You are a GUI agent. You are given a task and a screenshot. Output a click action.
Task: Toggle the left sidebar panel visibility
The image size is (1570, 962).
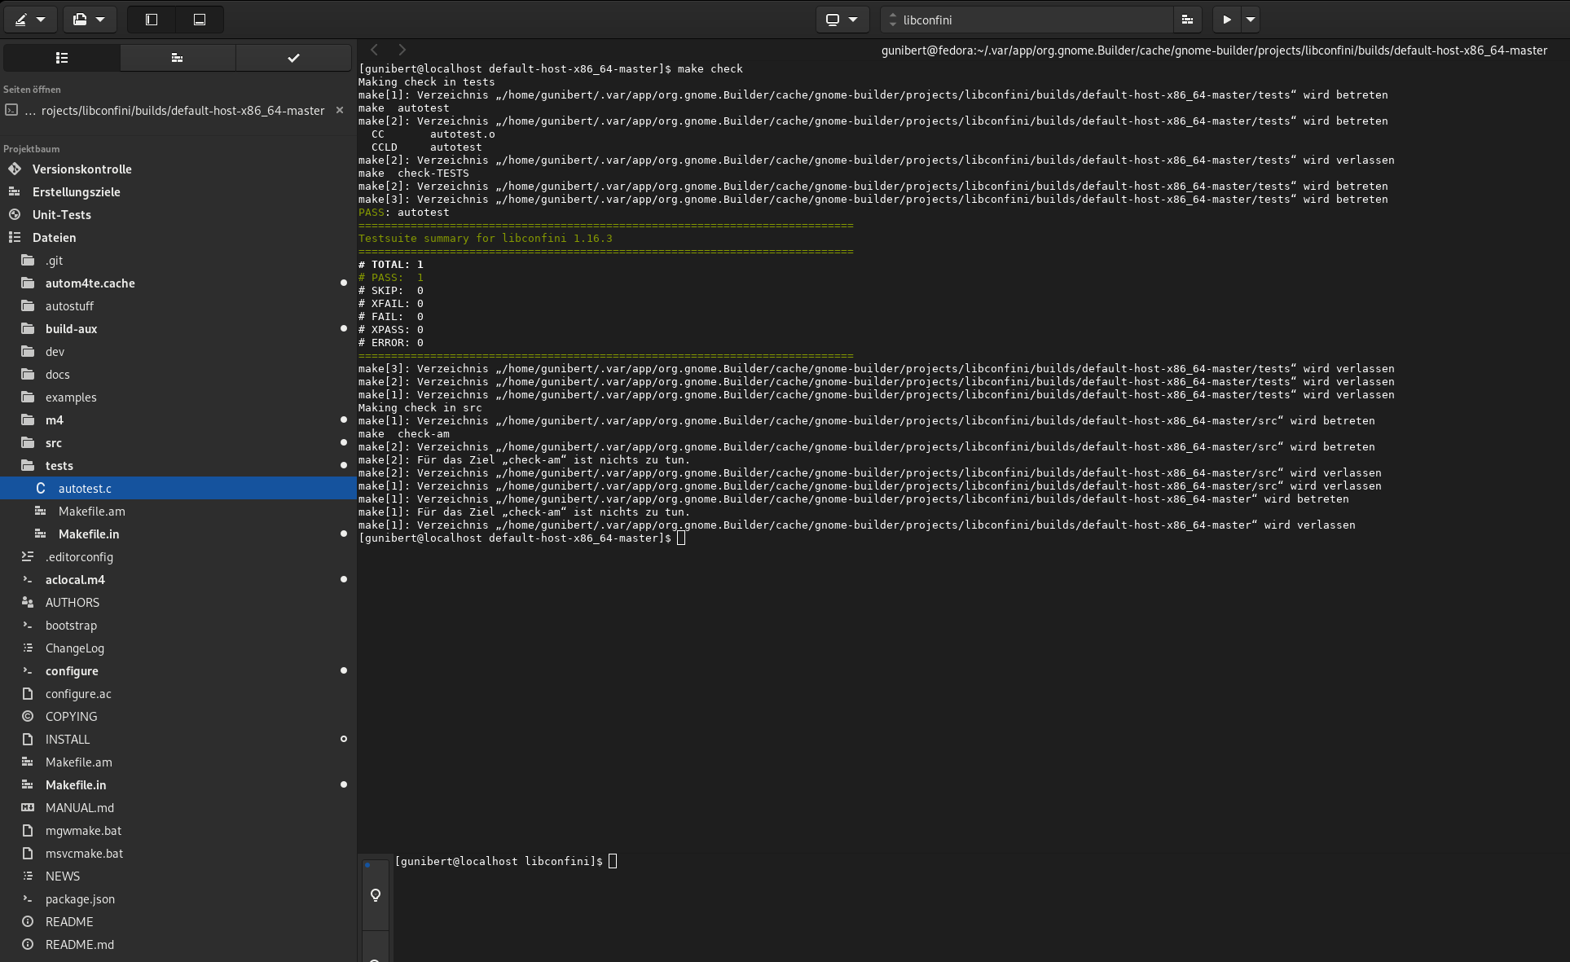[152, 20]
